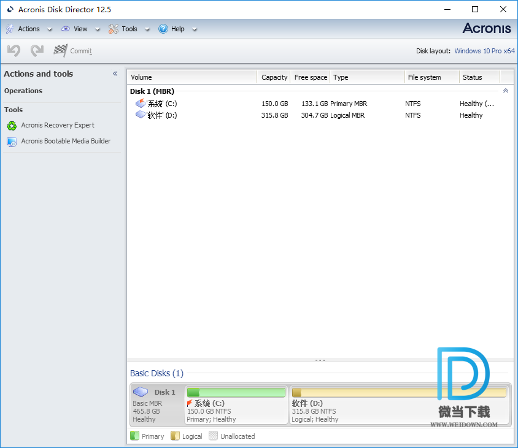Click the Disk 1 (MBR) group header
This screenshot has height=448, width=518.
click(152, 91)
